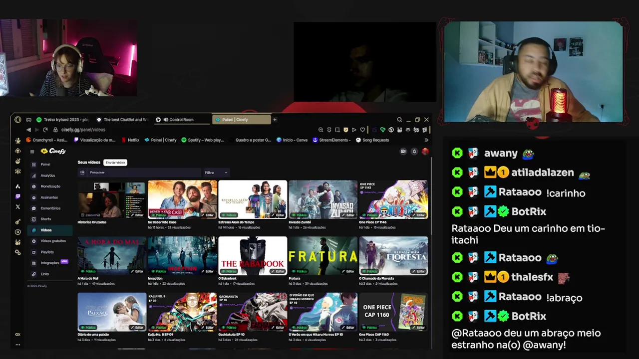
Task: Click the pin icon in browser toolbar
Action: click(x=329, y=130)
